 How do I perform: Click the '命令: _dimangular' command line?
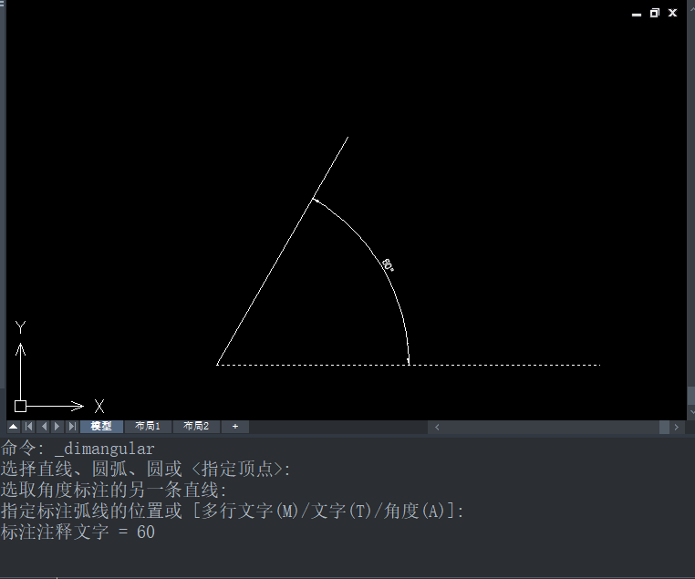[78, 449]
